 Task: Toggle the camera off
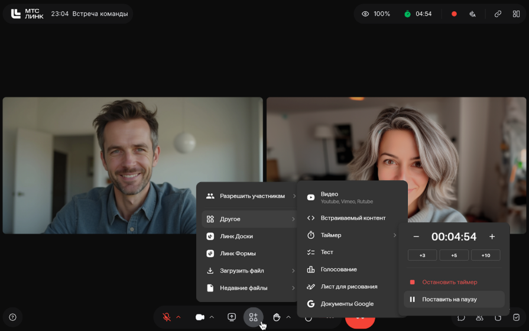[x=200, y=317]
